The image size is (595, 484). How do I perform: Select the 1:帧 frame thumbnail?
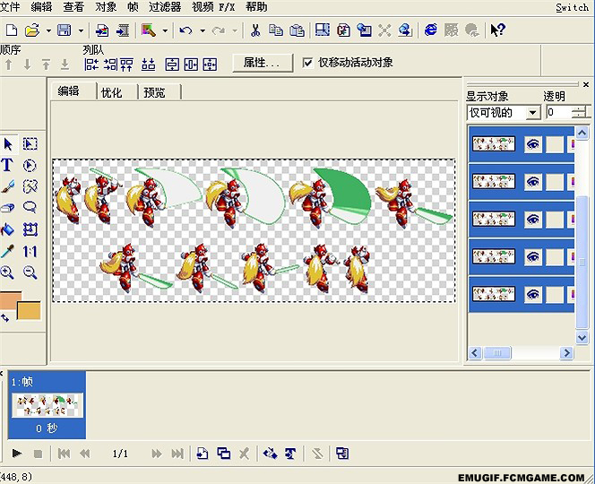[47, 404]
